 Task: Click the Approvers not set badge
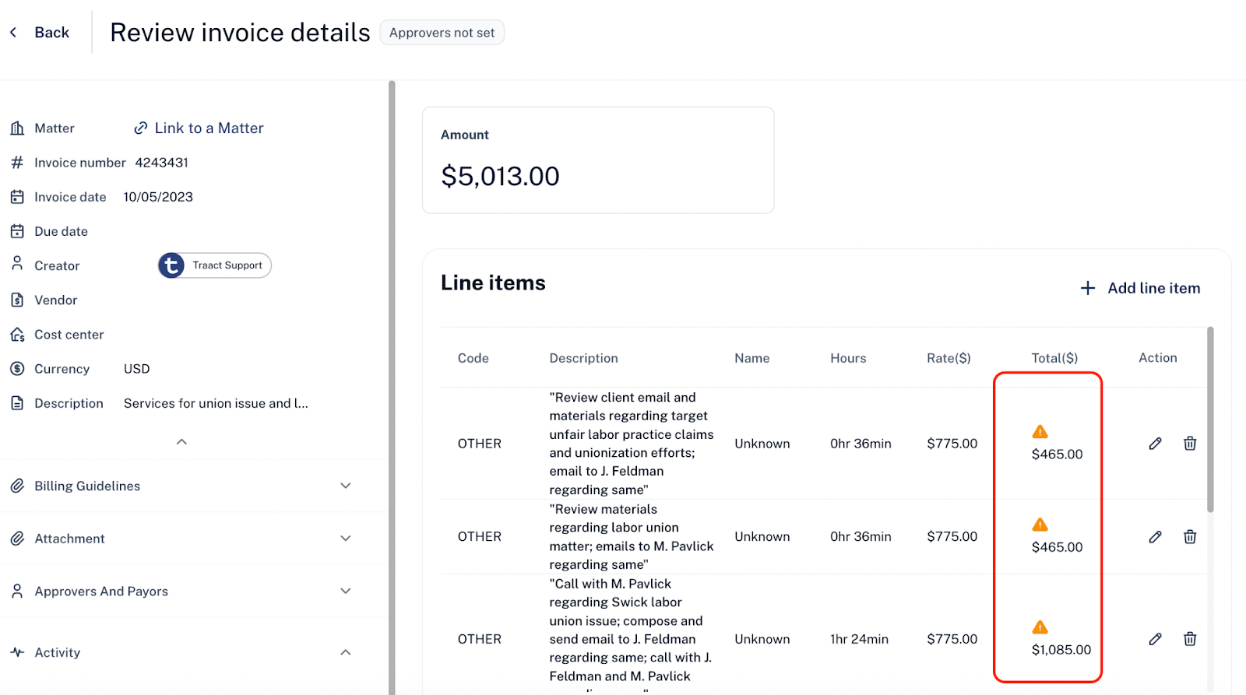click(x=442, y=33)
